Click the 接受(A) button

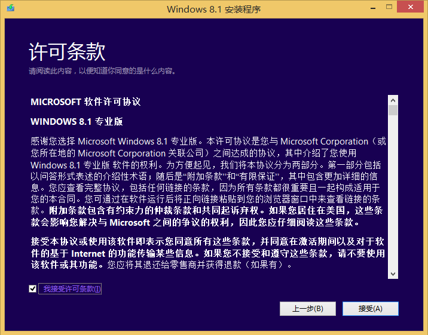(371, 309)
